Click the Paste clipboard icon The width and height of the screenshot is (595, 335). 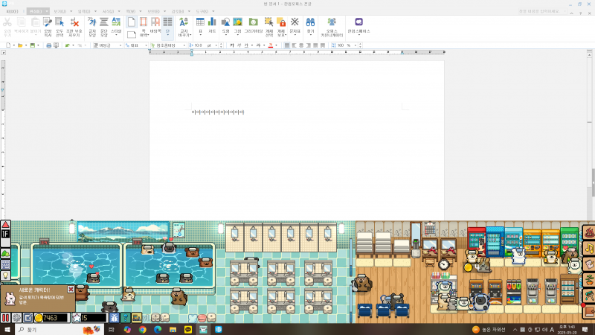35,22
